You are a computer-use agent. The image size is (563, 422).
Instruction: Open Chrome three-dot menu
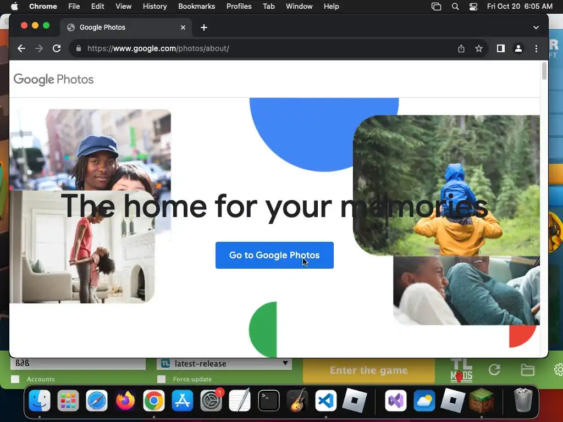(536, 48)
